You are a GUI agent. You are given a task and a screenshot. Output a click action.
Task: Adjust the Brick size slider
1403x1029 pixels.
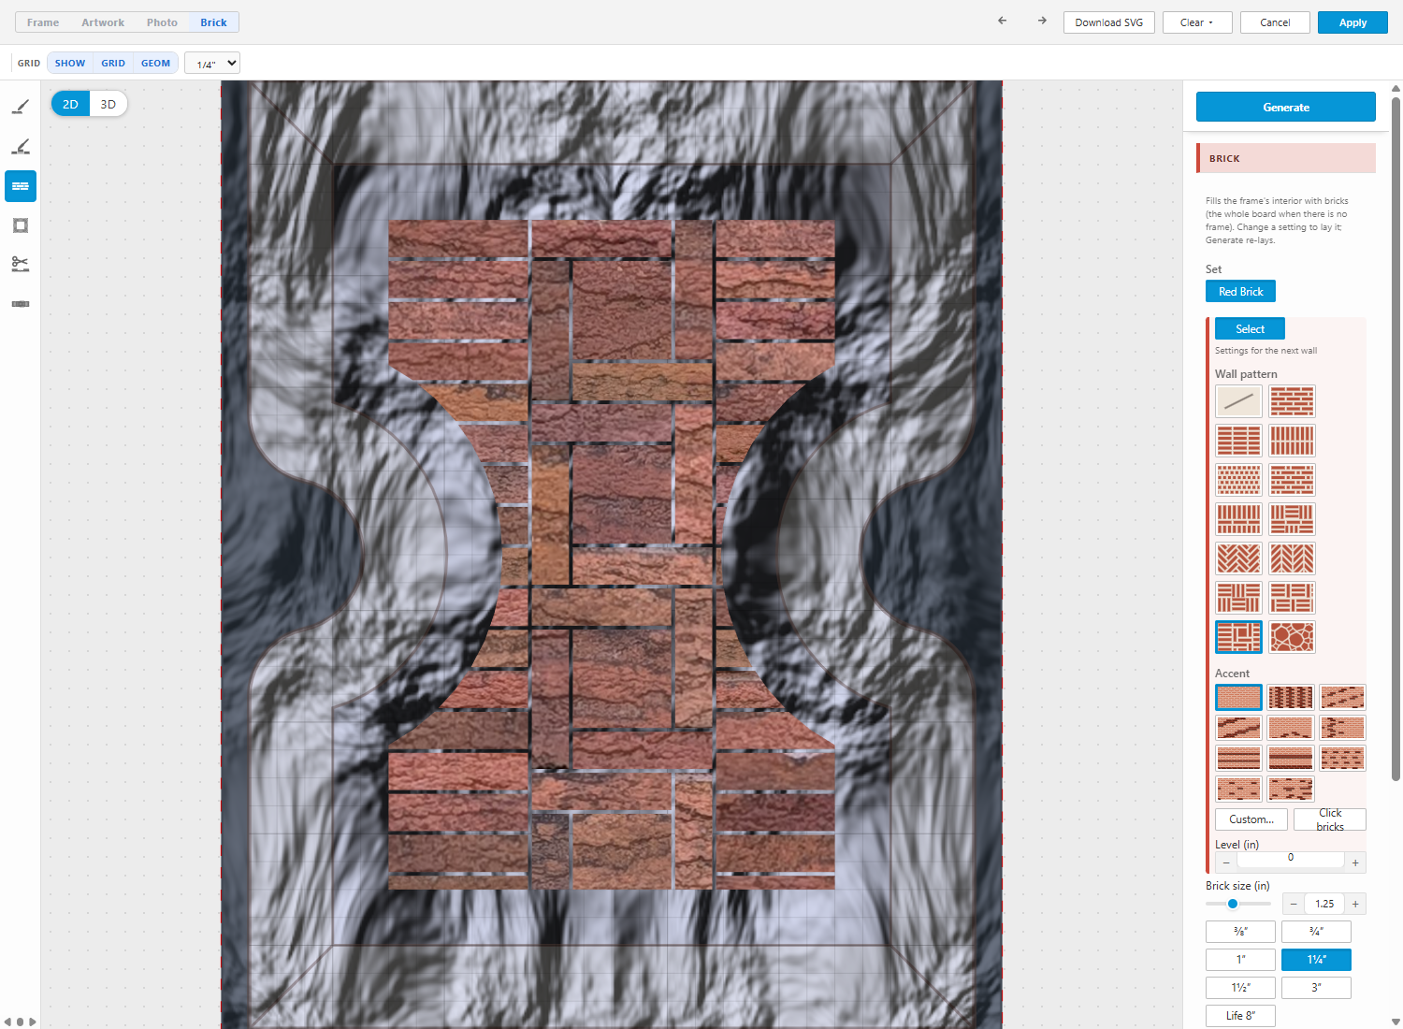click(x=1238, y=904)
